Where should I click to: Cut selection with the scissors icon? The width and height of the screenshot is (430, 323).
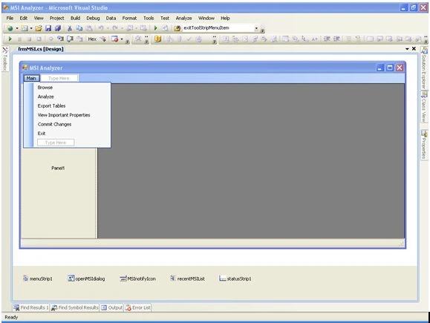click(70, 28)
